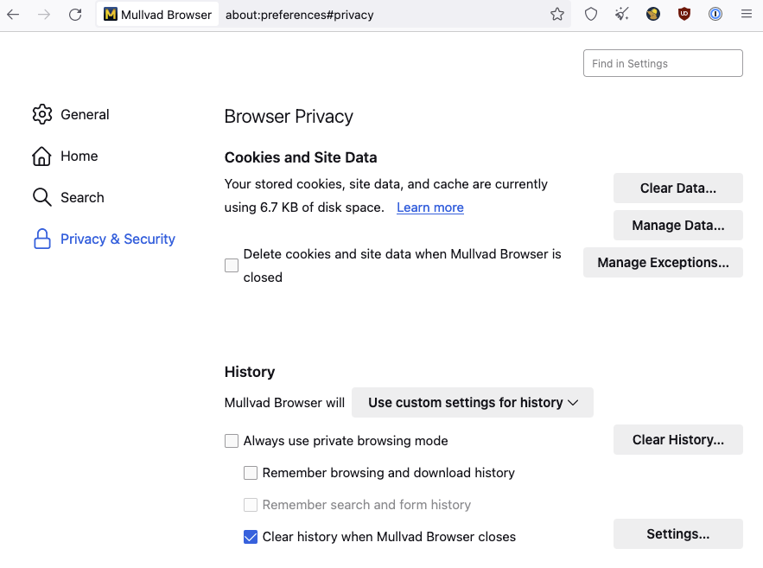The width and height of the screenshot is (763, 568).
Task: Check Always use private browsing mode
Action: point(232,441)
